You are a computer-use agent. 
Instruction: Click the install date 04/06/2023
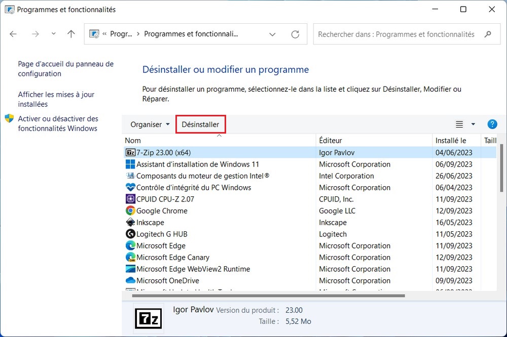(x=454, y=152)
